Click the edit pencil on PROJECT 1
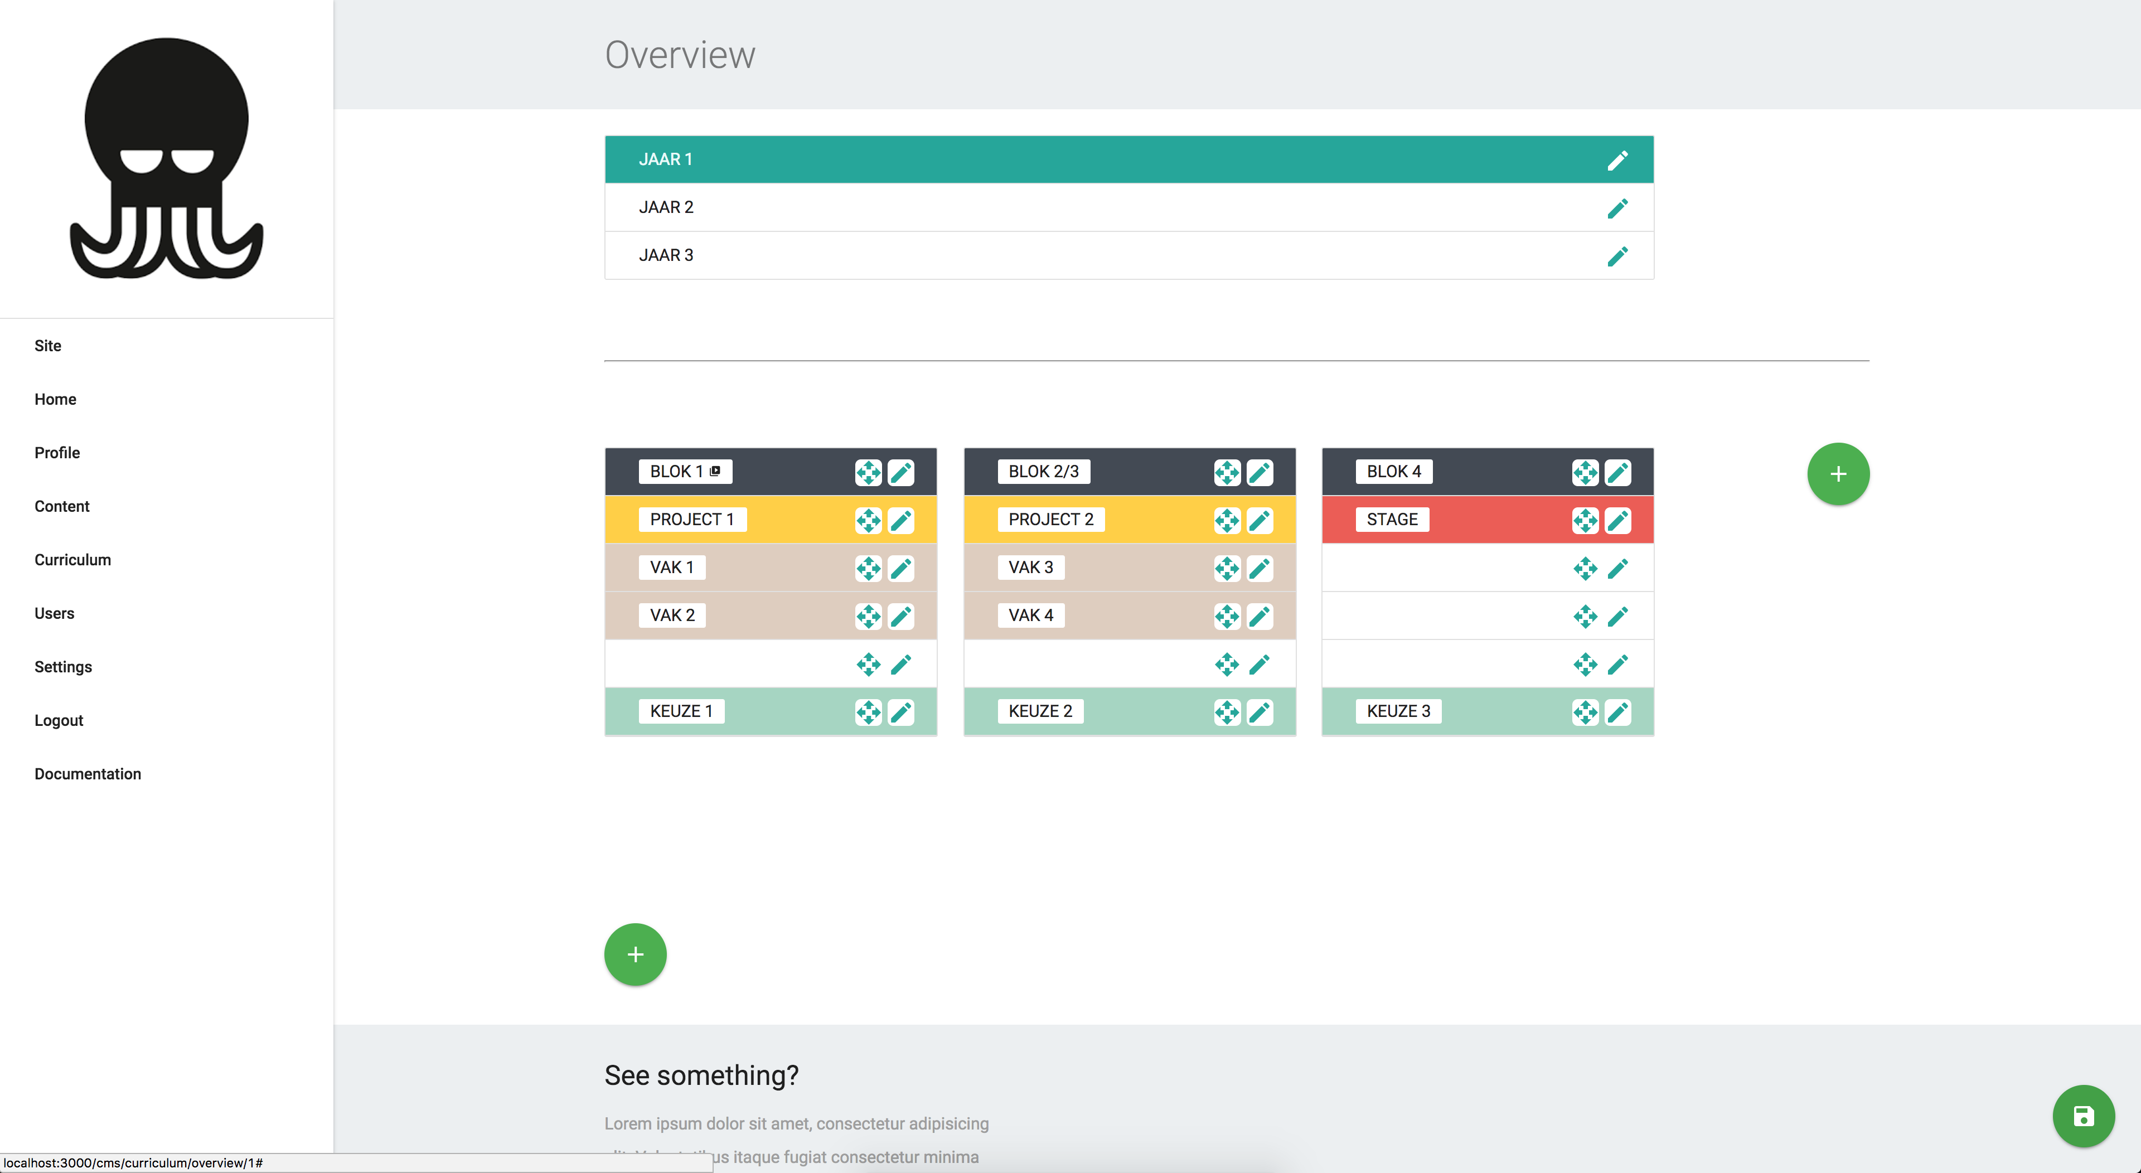The image size is (2141, 1173). (901, 520)
